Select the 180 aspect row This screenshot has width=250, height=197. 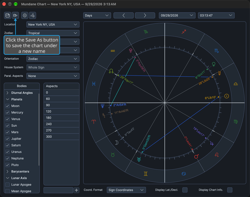[x=62, y=118]
